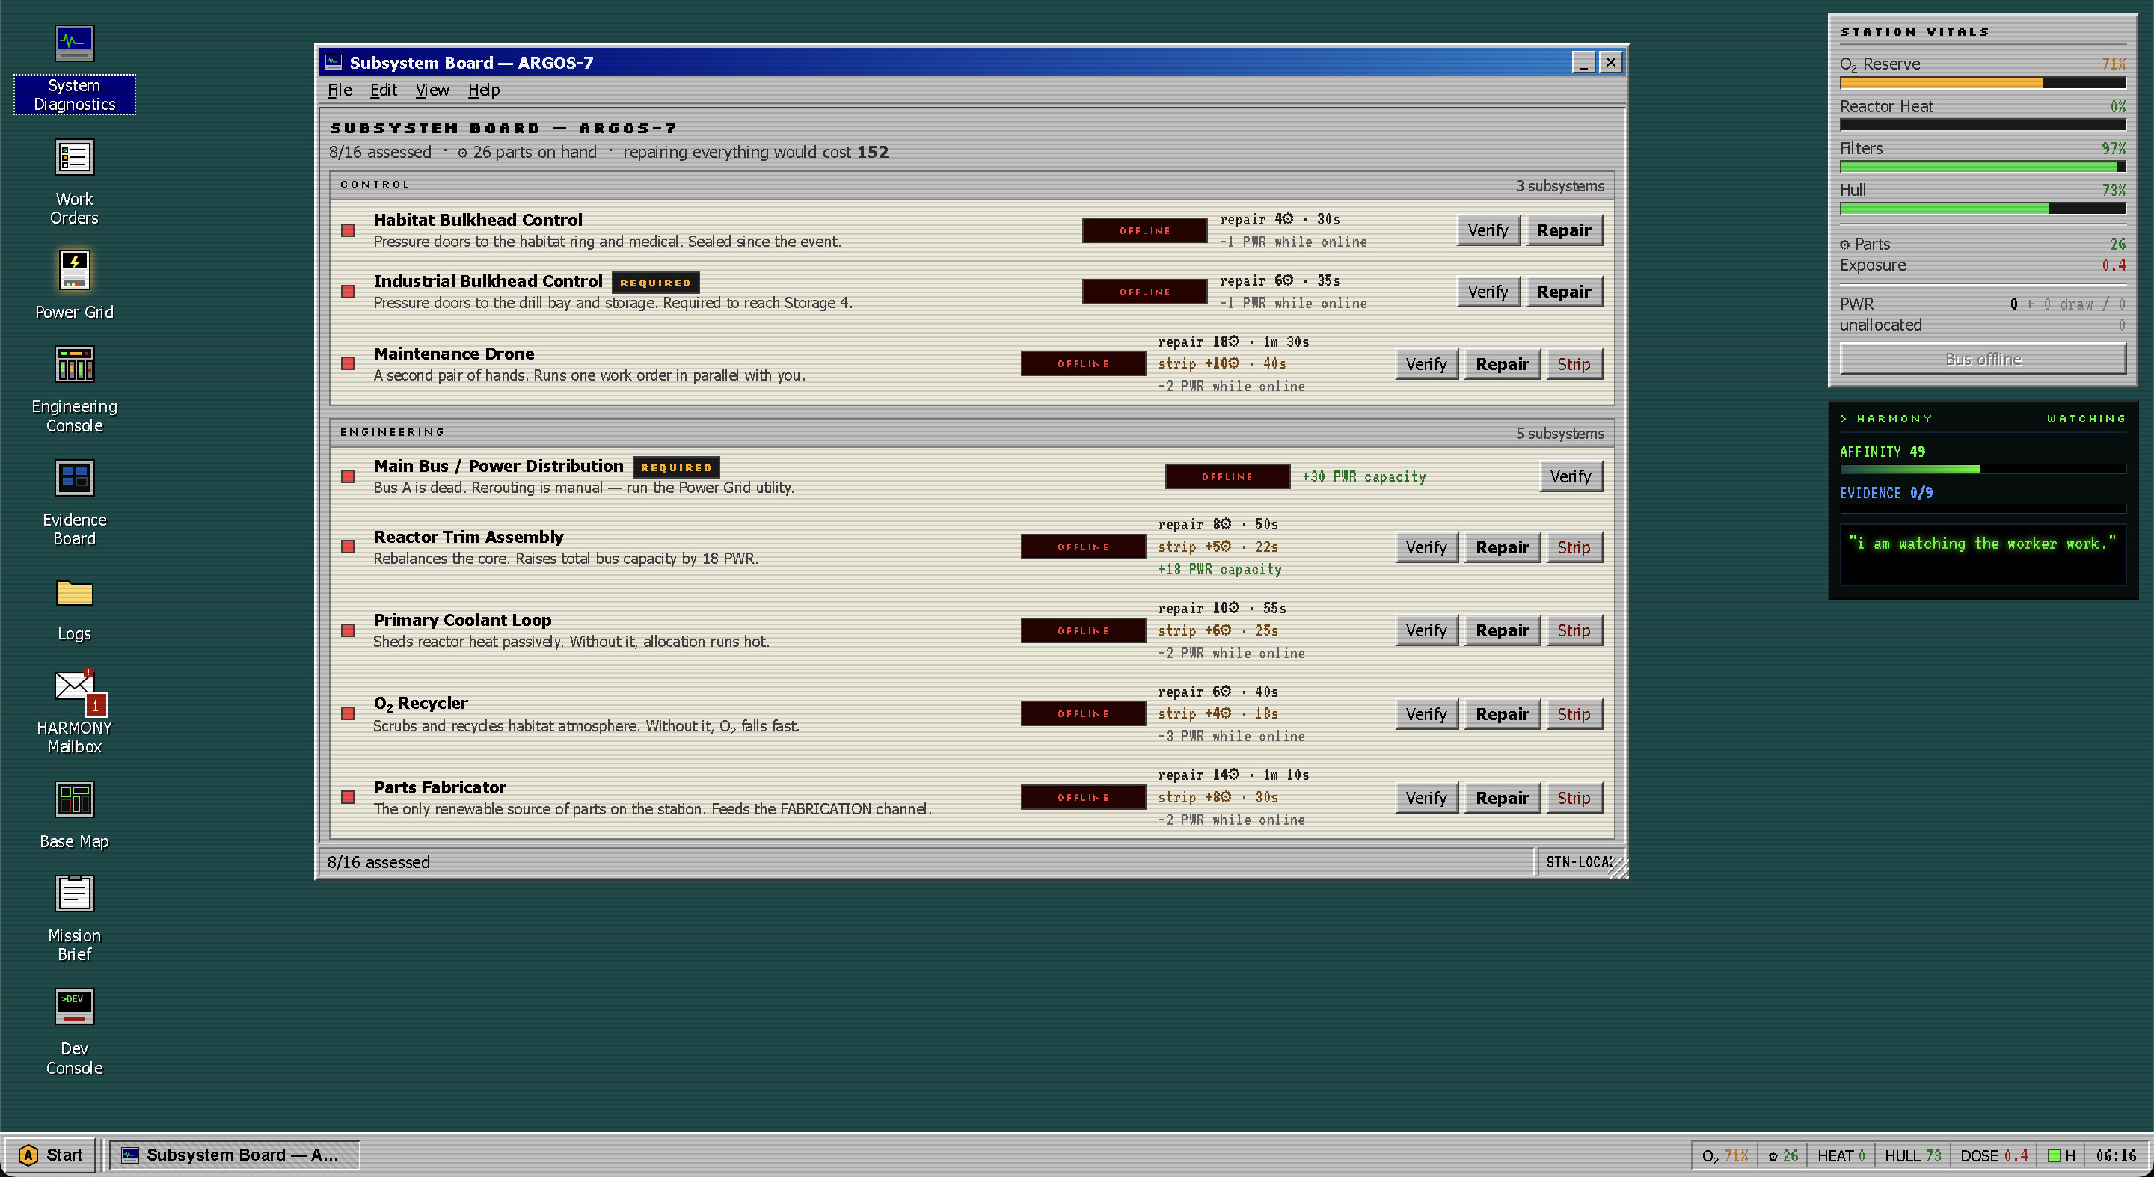Open the File menu
Screen dimensions: 2154x1177
click(339, 90)
